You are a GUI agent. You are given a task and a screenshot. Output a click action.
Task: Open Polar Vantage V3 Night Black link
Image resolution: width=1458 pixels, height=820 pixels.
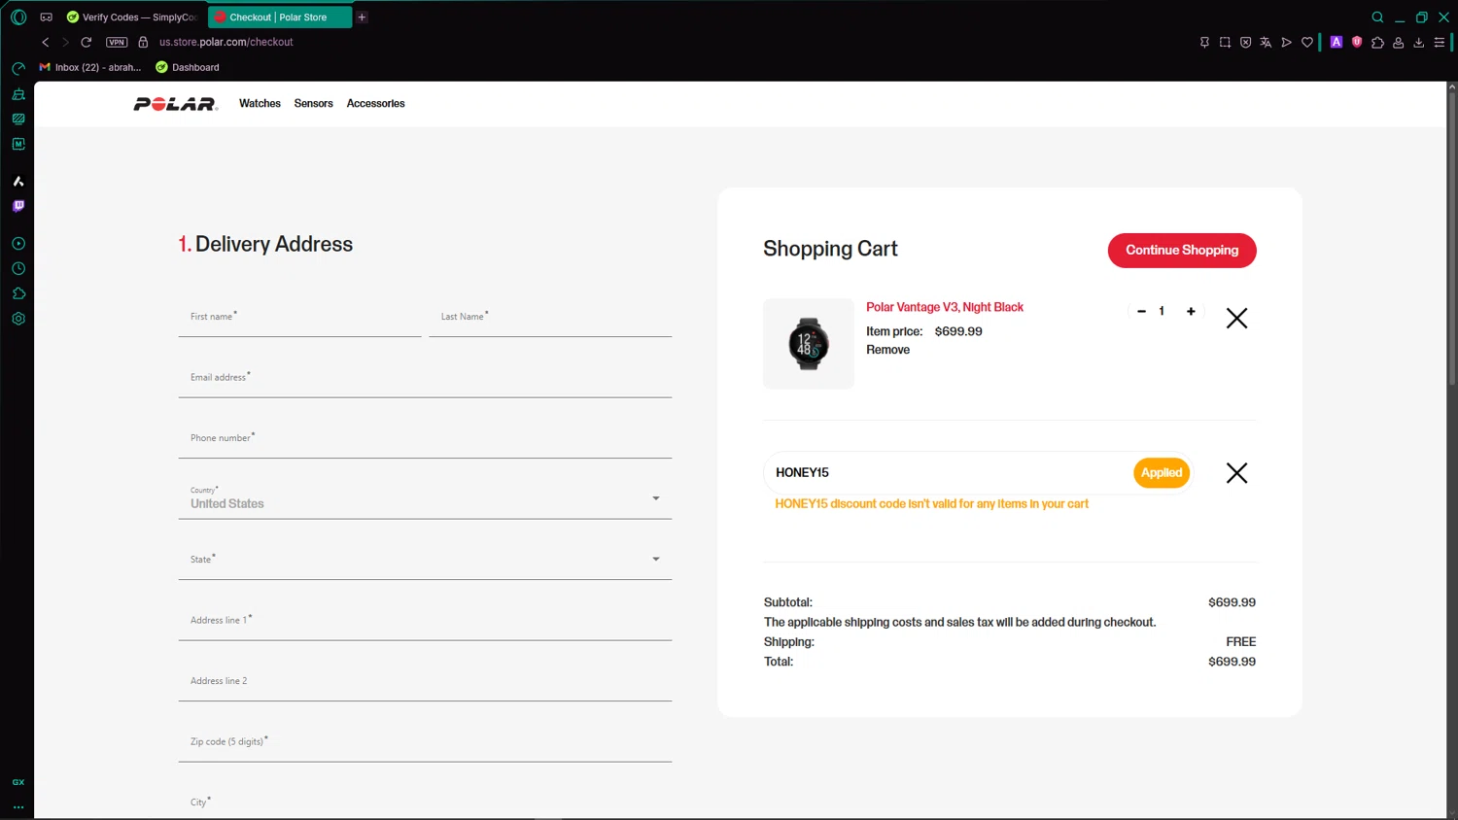click(x=945, y=307)
